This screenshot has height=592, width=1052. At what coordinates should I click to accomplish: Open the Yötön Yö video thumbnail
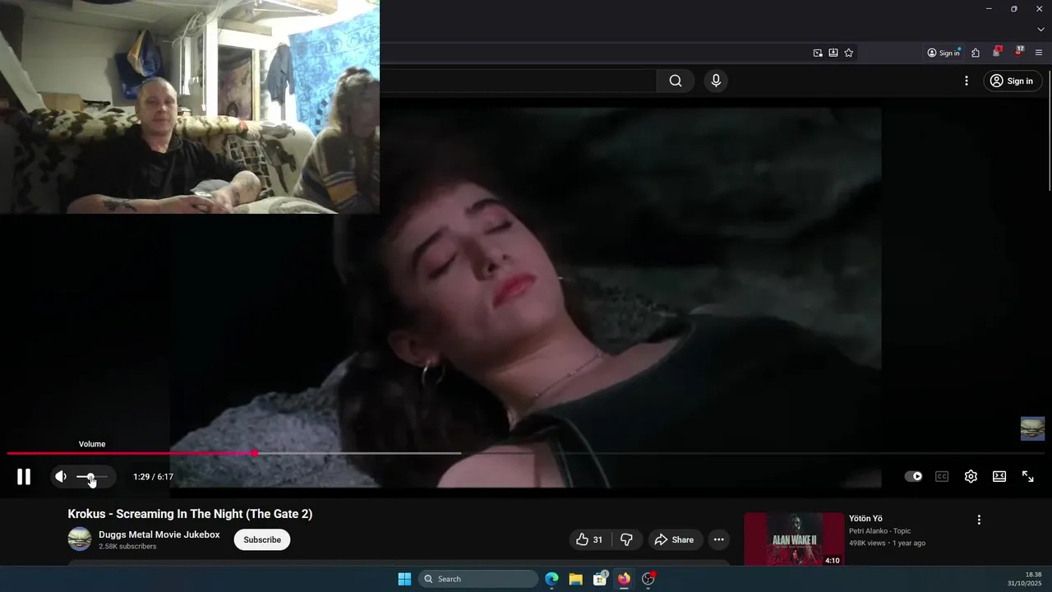[x=794, y=539]
